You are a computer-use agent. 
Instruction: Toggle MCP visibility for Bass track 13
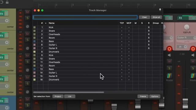(129, 69)
